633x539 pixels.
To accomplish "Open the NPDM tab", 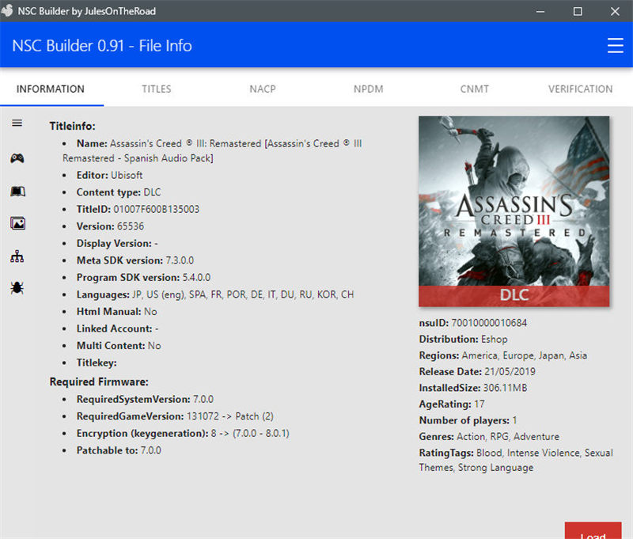I will (368, 89).
